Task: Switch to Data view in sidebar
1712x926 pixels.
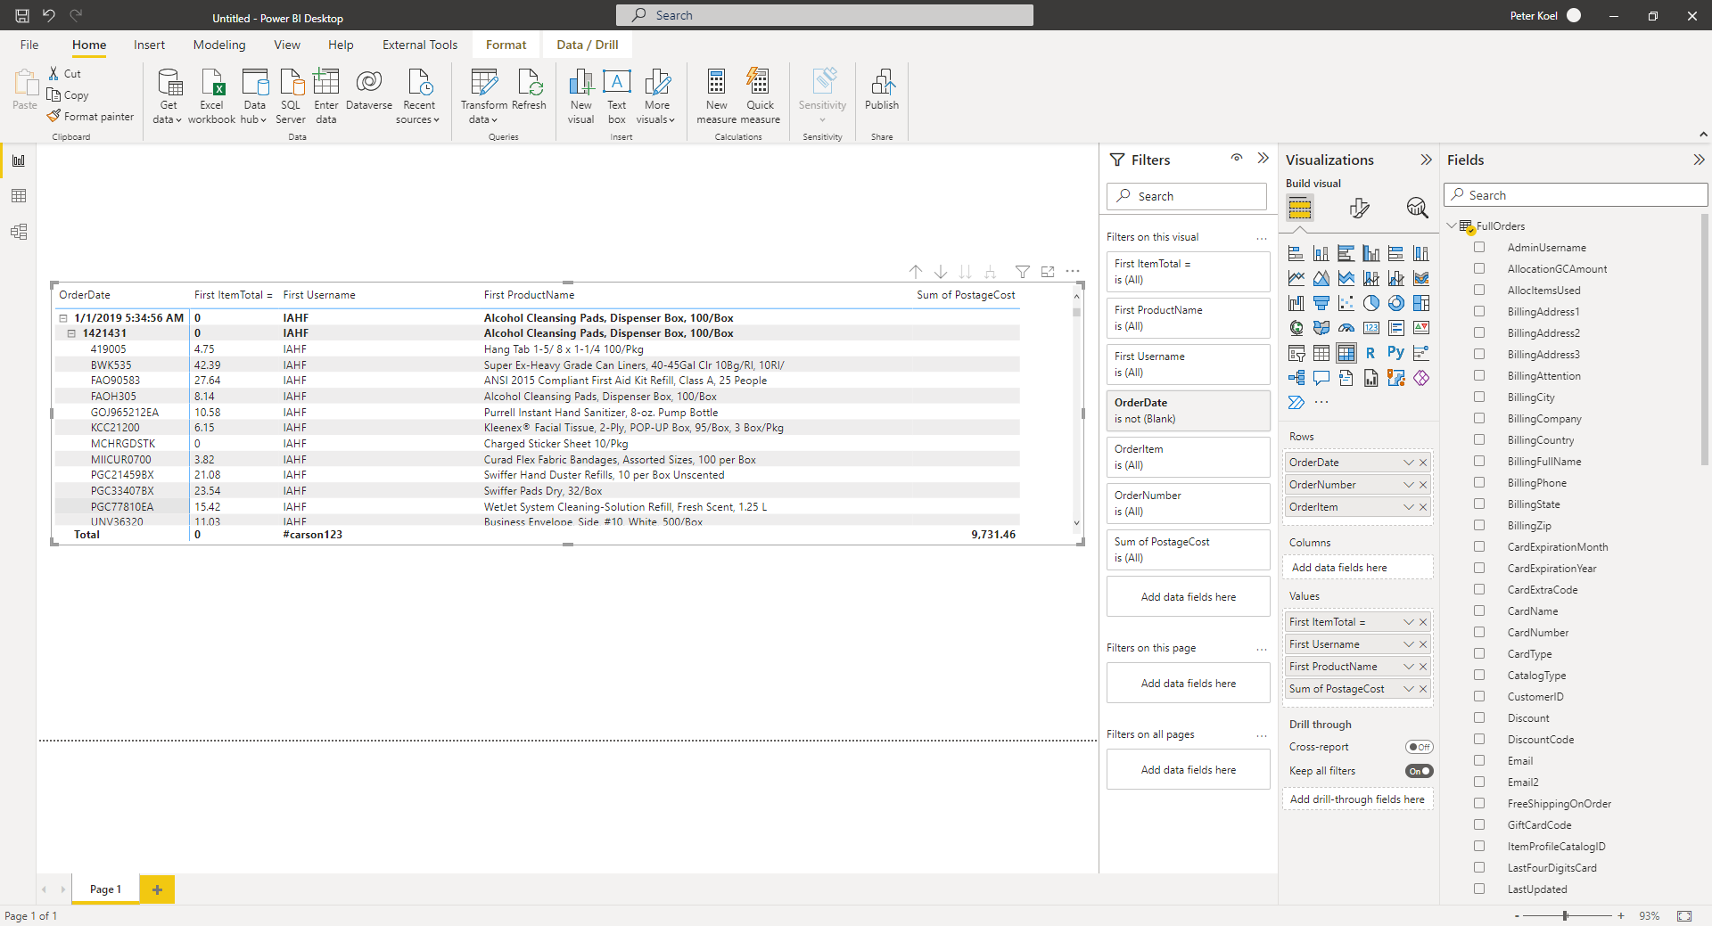Action: (19, 196)
